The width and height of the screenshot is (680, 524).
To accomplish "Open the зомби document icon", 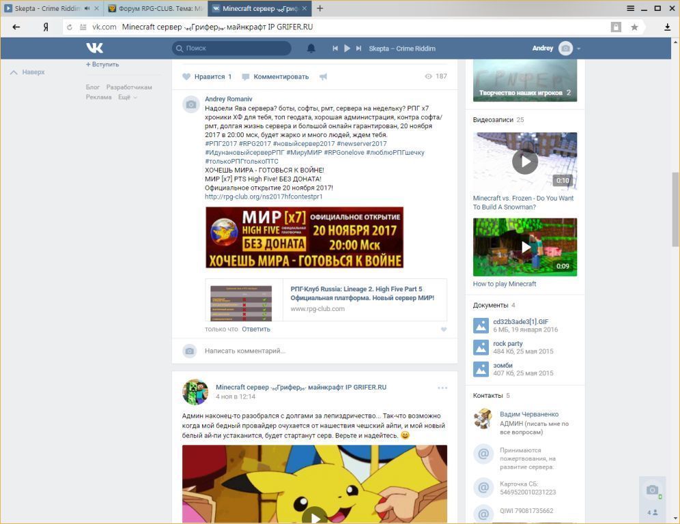I will click(x=481, y=369).
